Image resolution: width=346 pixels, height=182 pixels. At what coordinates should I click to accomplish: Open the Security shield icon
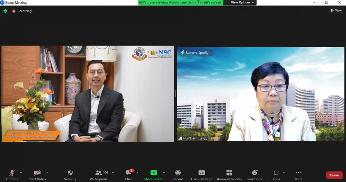pyautogui.click(x=70, y=173)
